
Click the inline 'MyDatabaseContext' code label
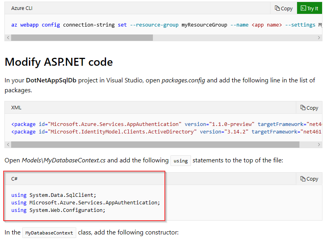click(x=49, y=233)
